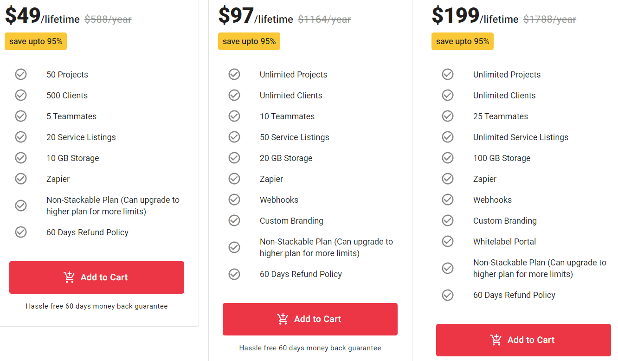Click the checkmark beside Whitelabel Portal

click(448, 241)
